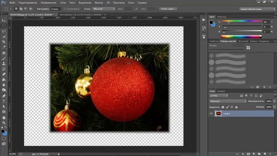The width and height of the screenshot is (277, 156).
Task: Open the Справка menu
Action: (x=142, y=3)
